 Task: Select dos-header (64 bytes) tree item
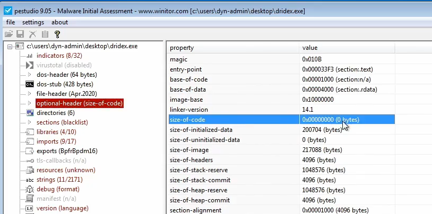pos(67,75)
